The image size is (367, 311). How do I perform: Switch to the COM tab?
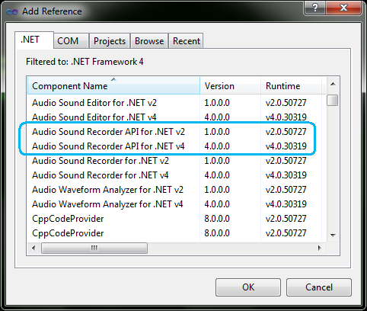[x=71, y=41]
